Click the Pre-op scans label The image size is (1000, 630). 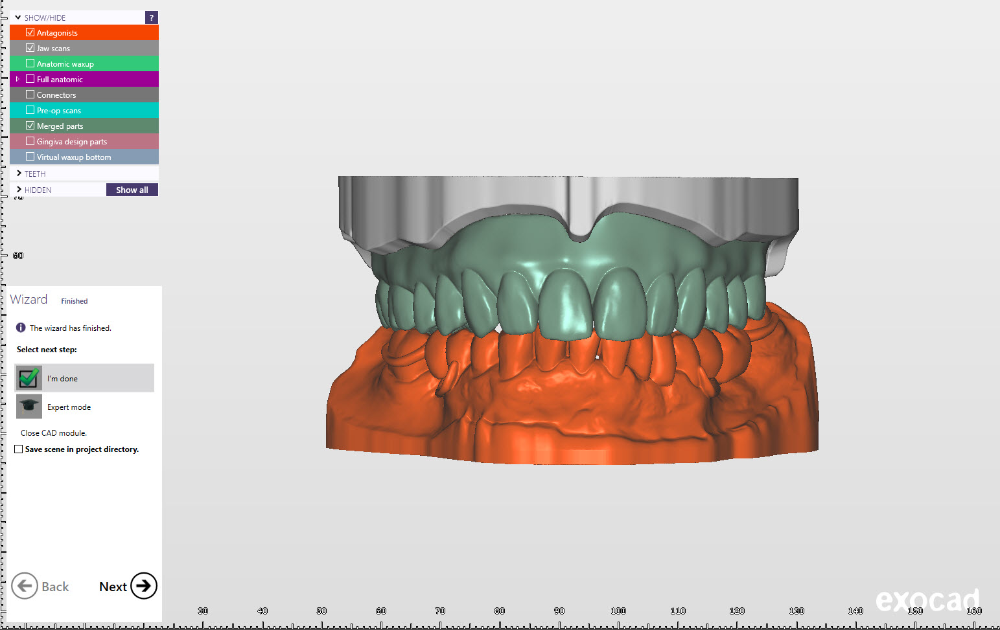point(59,111)
